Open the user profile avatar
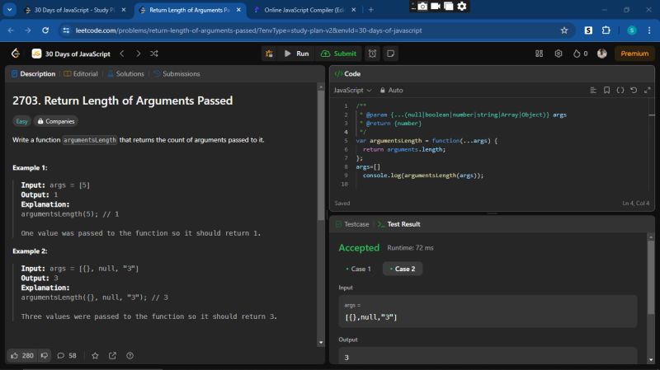The image size is (660, 370). (x=602, y=54)
